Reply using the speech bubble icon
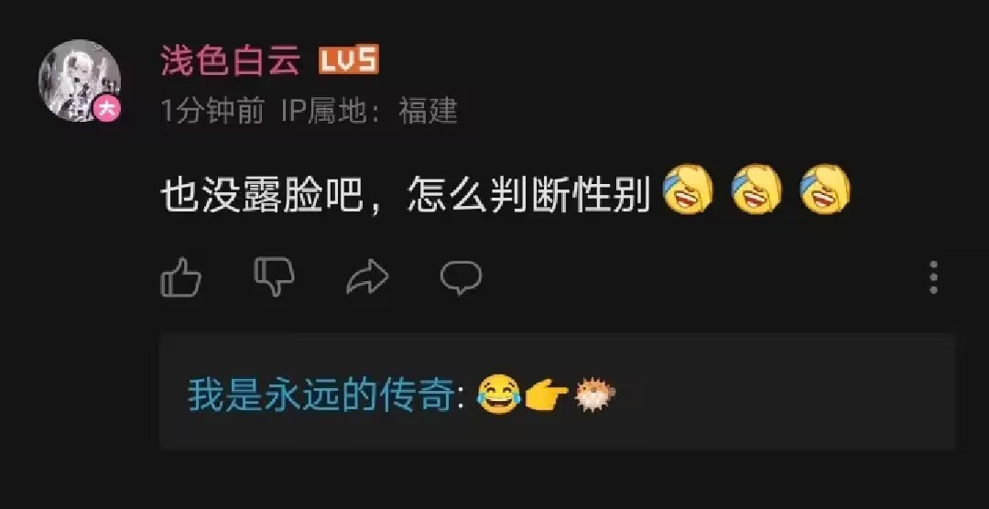989x509 pixels. tap(461, 277)
